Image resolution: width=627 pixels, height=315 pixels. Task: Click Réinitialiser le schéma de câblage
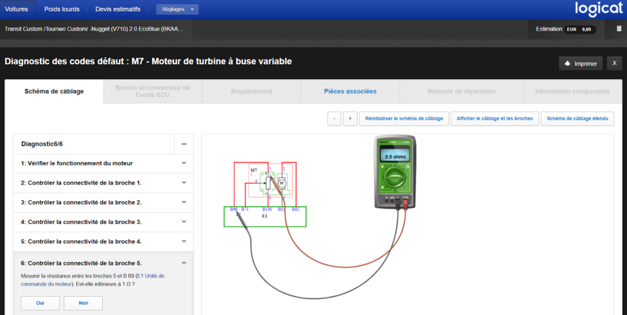(404, 118)
